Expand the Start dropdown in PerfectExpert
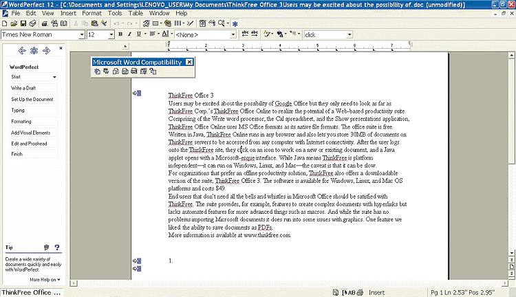Image resolution: width=516 pixels, height=297 pixels. (x=54, y=77)
